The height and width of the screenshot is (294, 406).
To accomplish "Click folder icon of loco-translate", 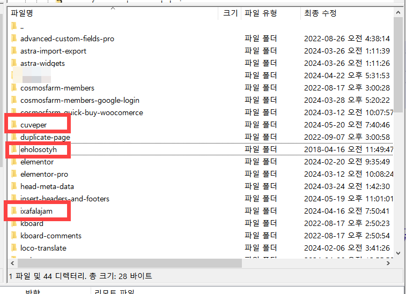I will pyautogui.click(x=14, y=248).
